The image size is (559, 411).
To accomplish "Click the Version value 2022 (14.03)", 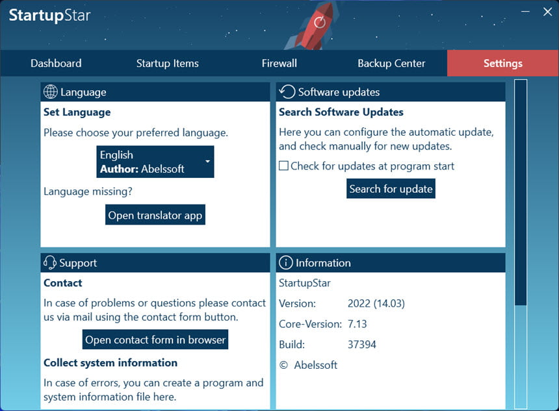I will click(376, 303).
